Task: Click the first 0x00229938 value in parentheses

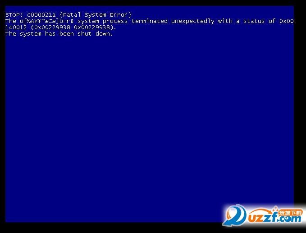Action: click(52, 27)
